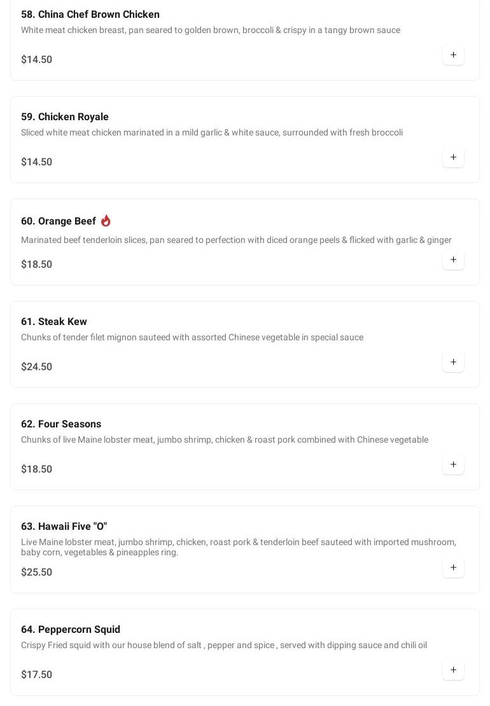Image resolution: width=490 pixels, height=706 pixels.
Task: Open the 58. China Chef Brown Chicken title
Action: click(x=90, y=15)
